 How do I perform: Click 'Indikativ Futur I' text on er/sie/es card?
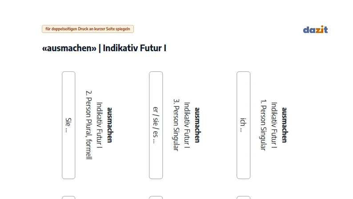pyautogui.click(x=187, y=125)
